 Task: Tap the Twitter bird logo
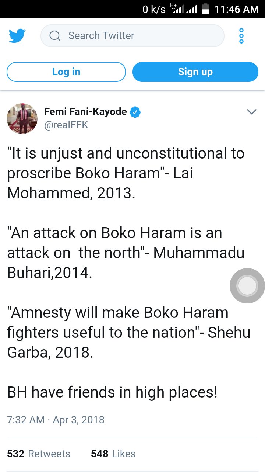(x=17, y=36)
